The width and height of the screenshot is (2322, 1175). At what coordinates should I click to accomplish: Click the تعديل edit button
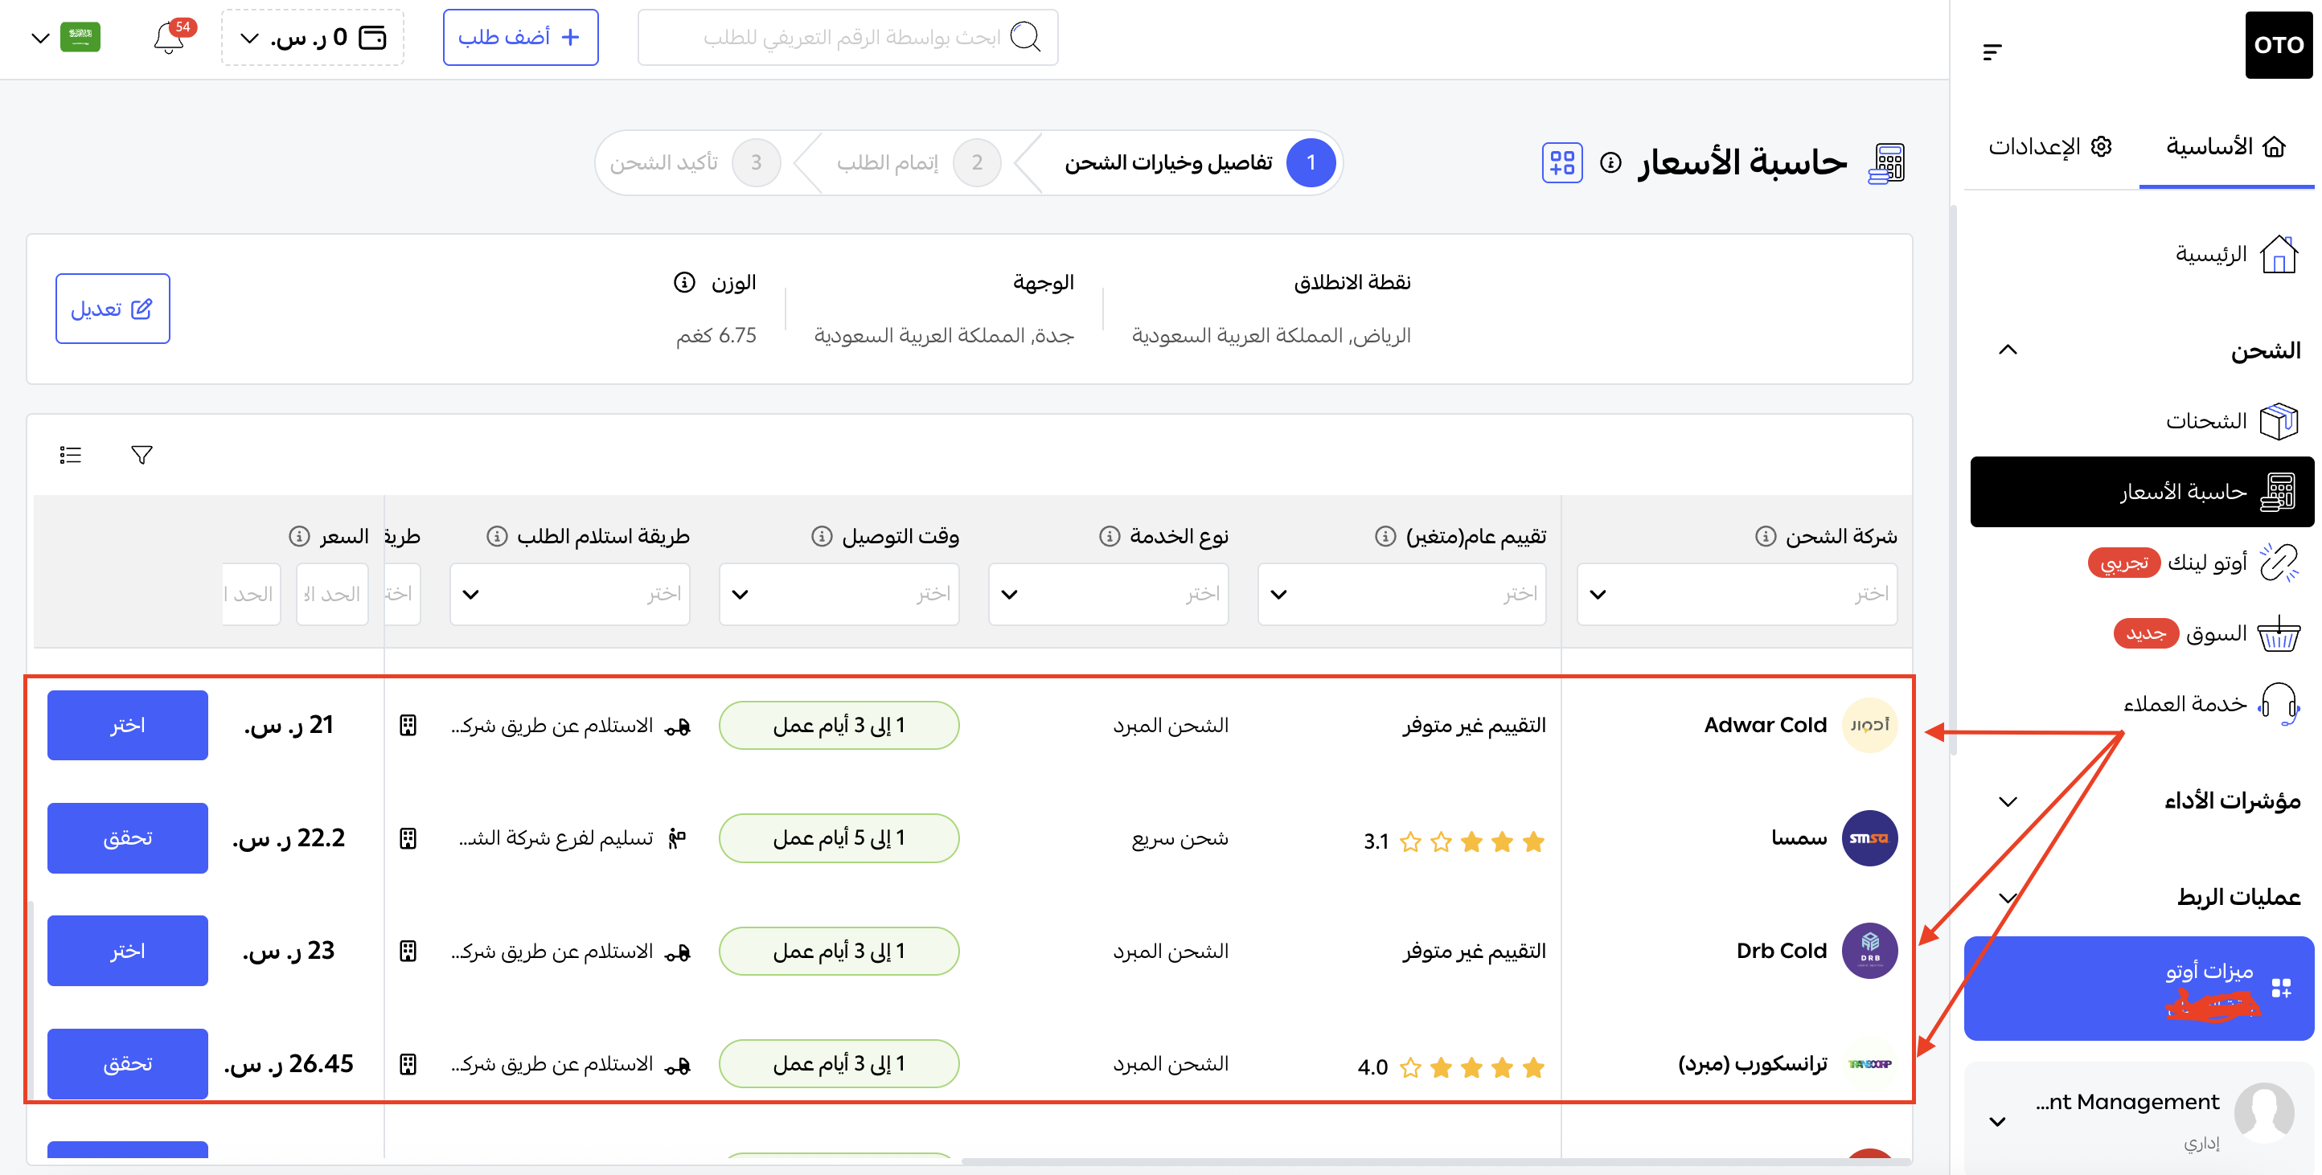113,309
